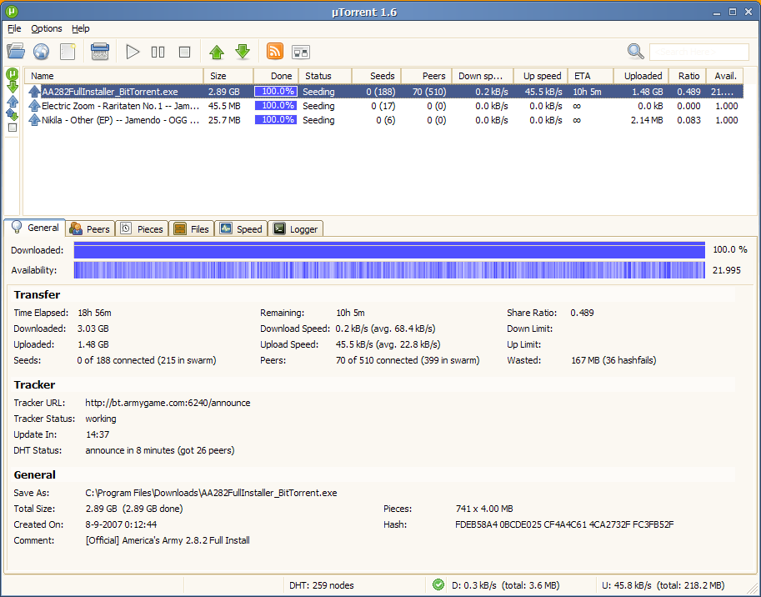Click the tracker URL http://bt.armygame.com:6240/announce

click(168, 403)
